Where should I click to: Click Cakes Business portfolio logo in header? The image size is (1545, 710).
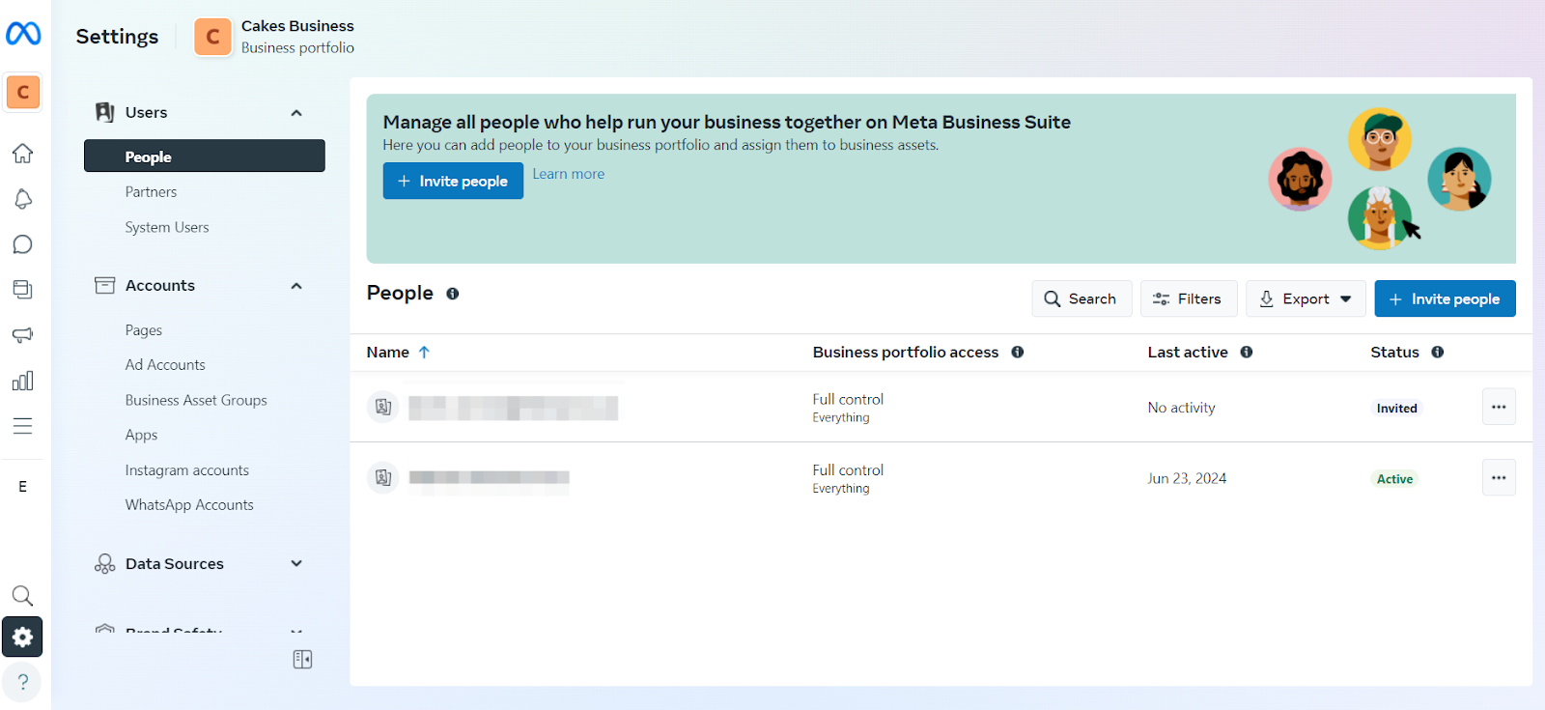(x=213, y=37)
